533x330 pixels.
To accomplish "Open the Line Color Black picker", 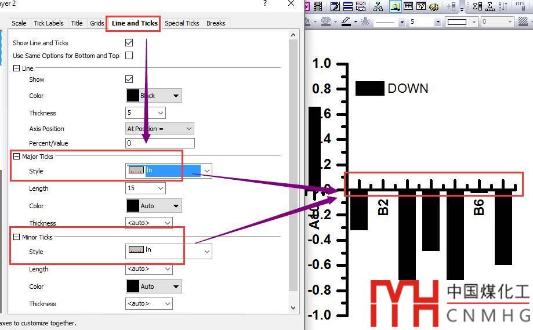I will click(x=154, y=96).
